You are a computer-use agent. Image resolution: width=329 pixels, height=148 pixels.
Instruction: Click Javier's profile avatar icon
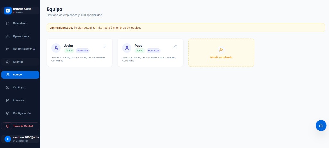[x=56, y=48]
